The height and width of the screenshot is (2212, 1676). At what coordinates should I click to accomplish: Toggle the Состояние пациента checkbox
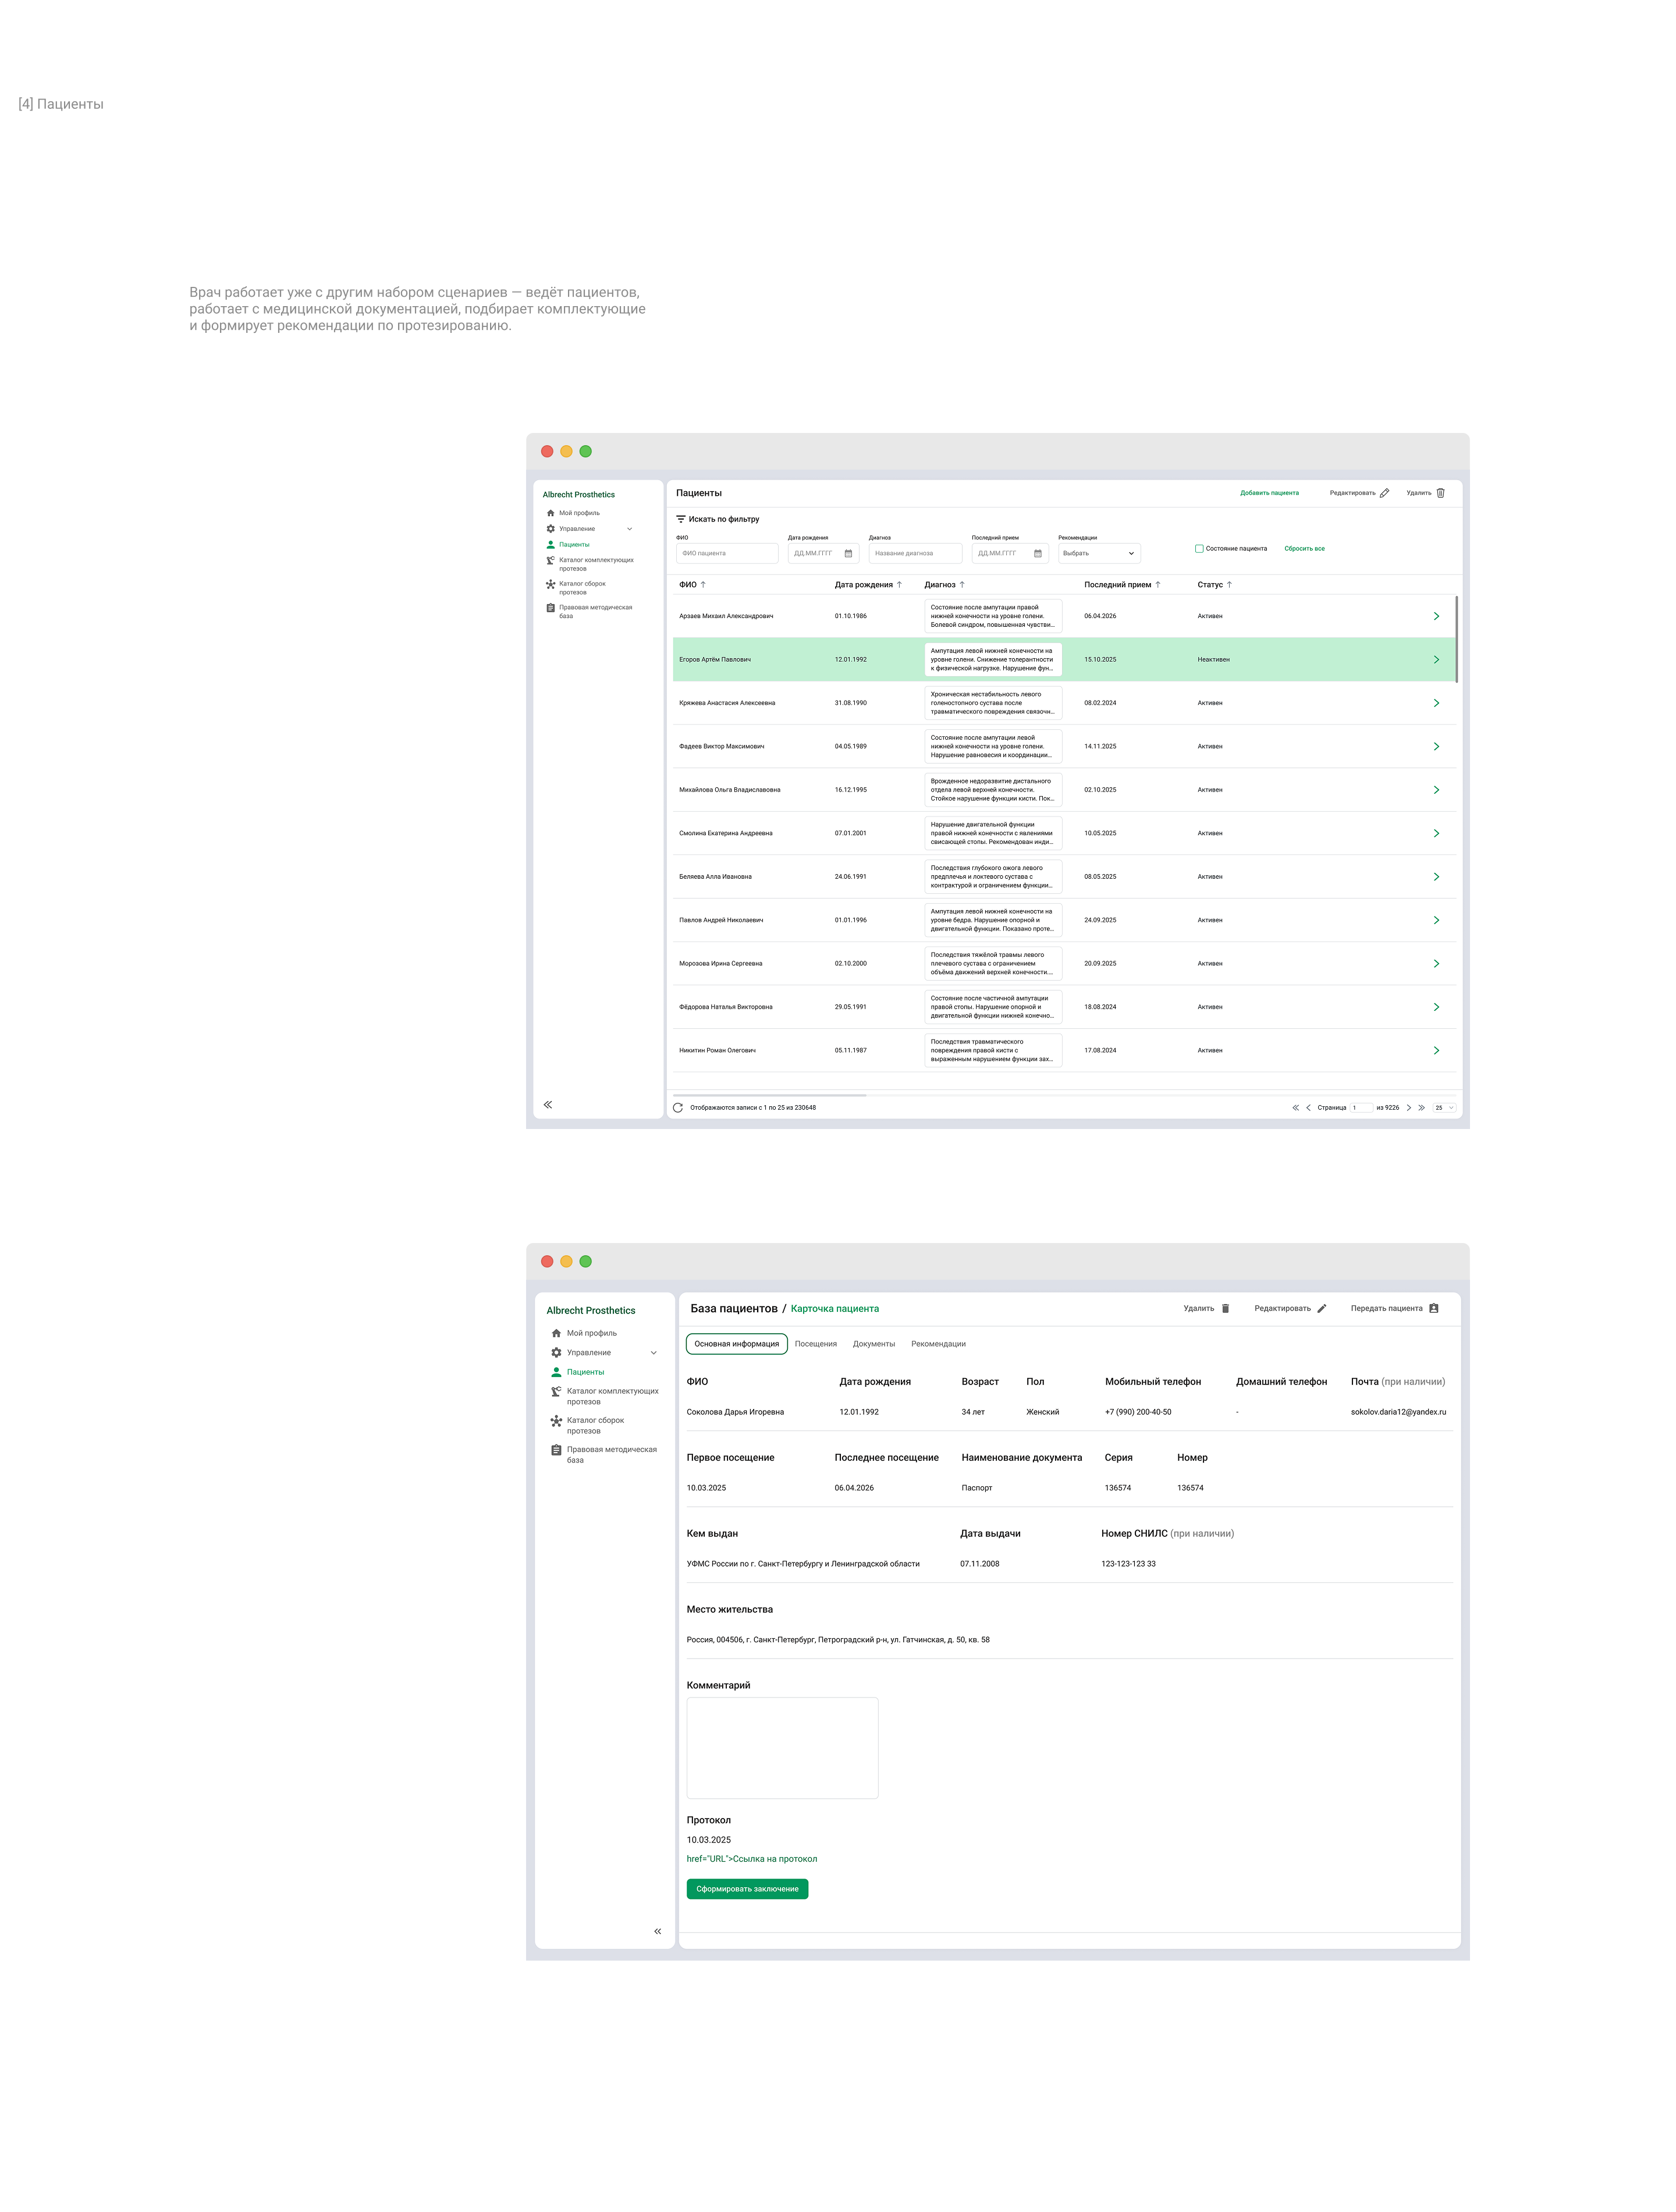point(1199,548)
